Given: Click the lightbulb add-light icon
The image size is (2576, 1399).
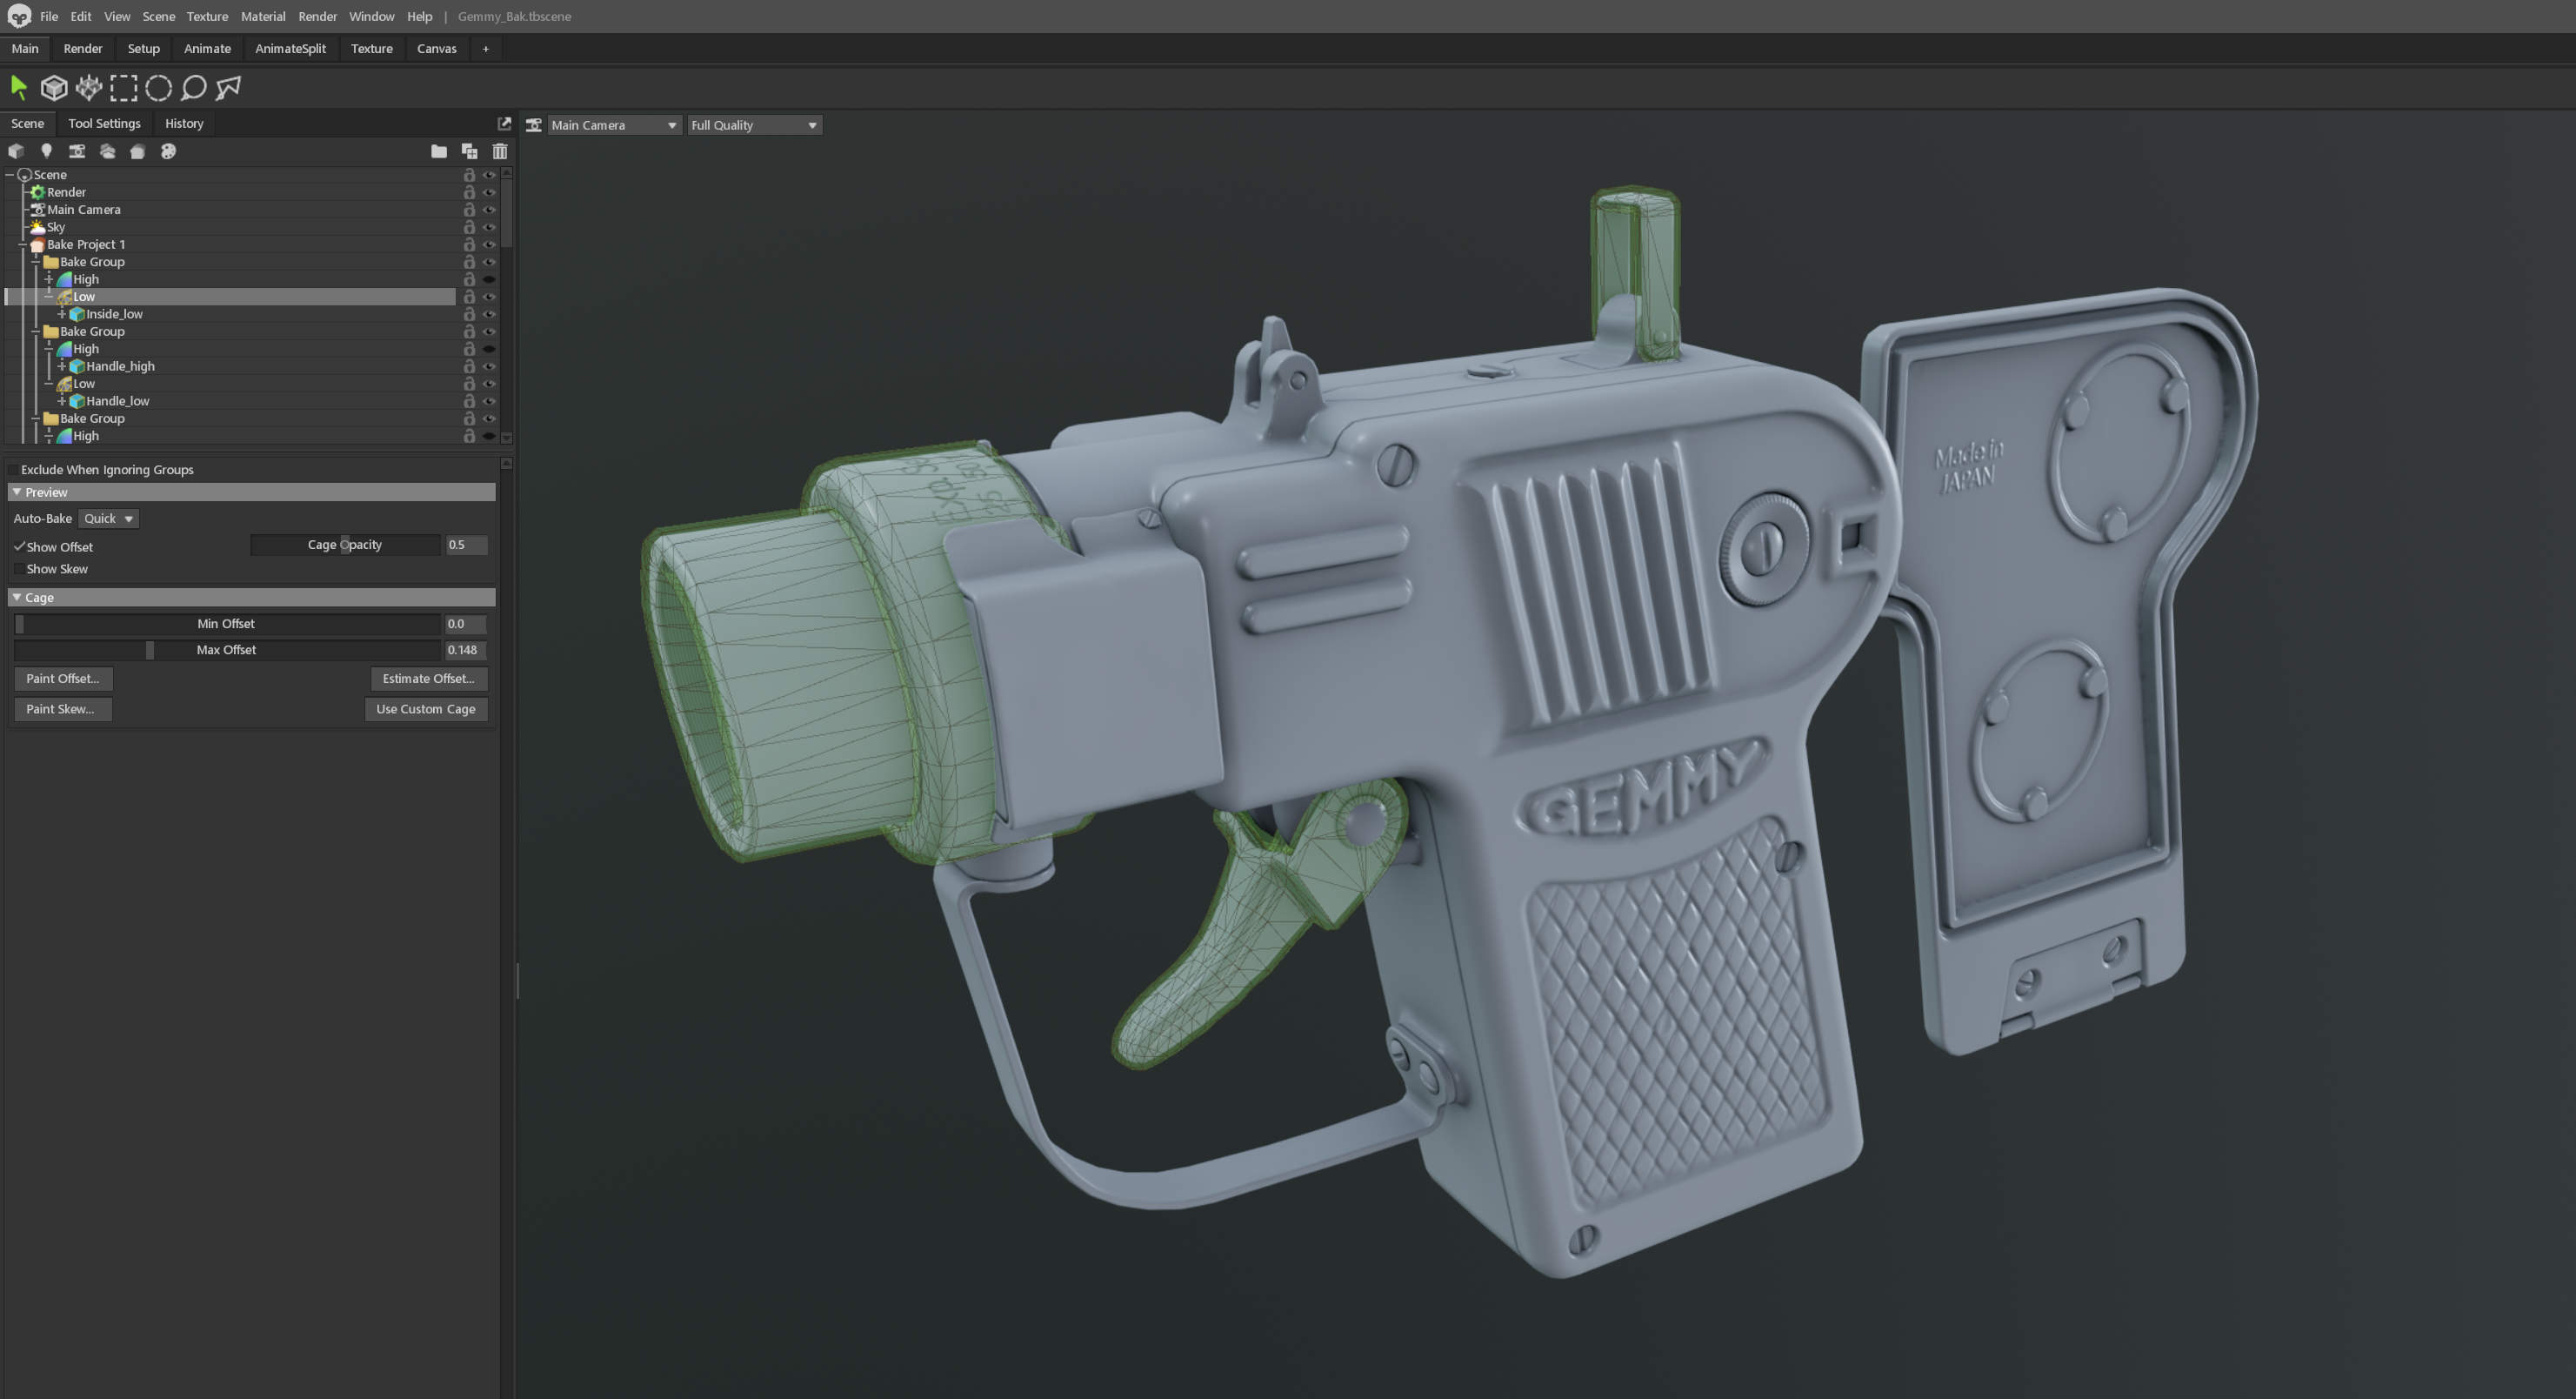Looking at the screenshot, I should (x=46, y=151).
